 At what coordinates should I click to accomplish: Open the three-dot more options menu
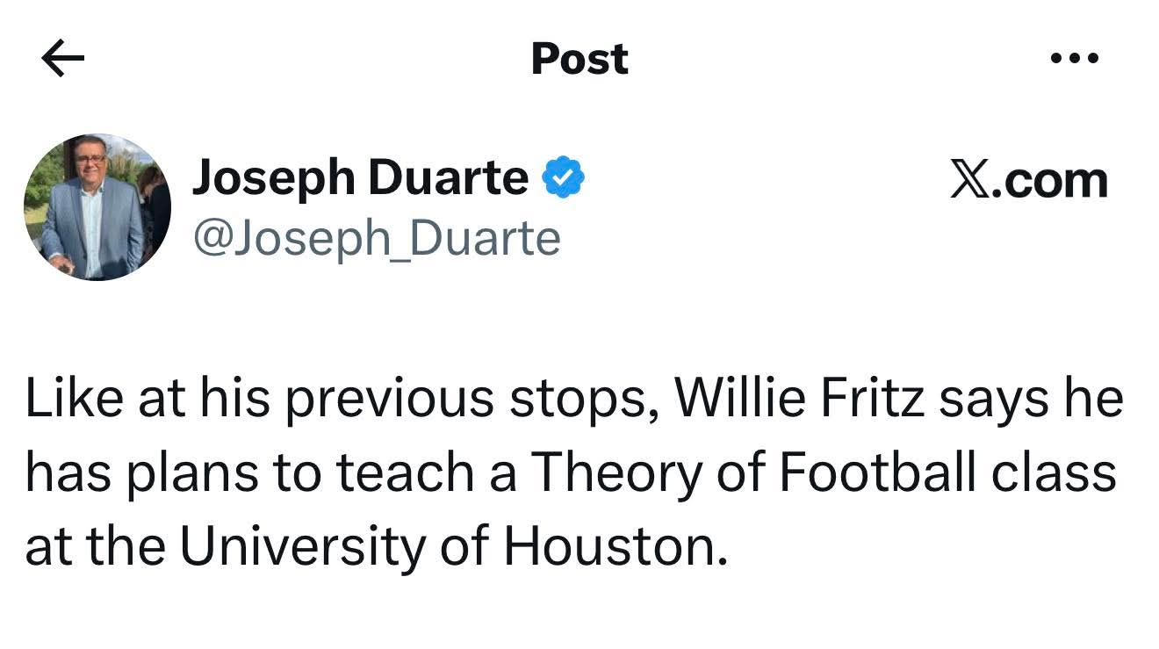tap(1075, 59)
